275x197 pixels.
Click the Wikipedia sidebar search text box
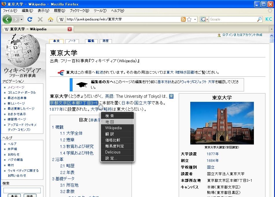click(22, 191)
